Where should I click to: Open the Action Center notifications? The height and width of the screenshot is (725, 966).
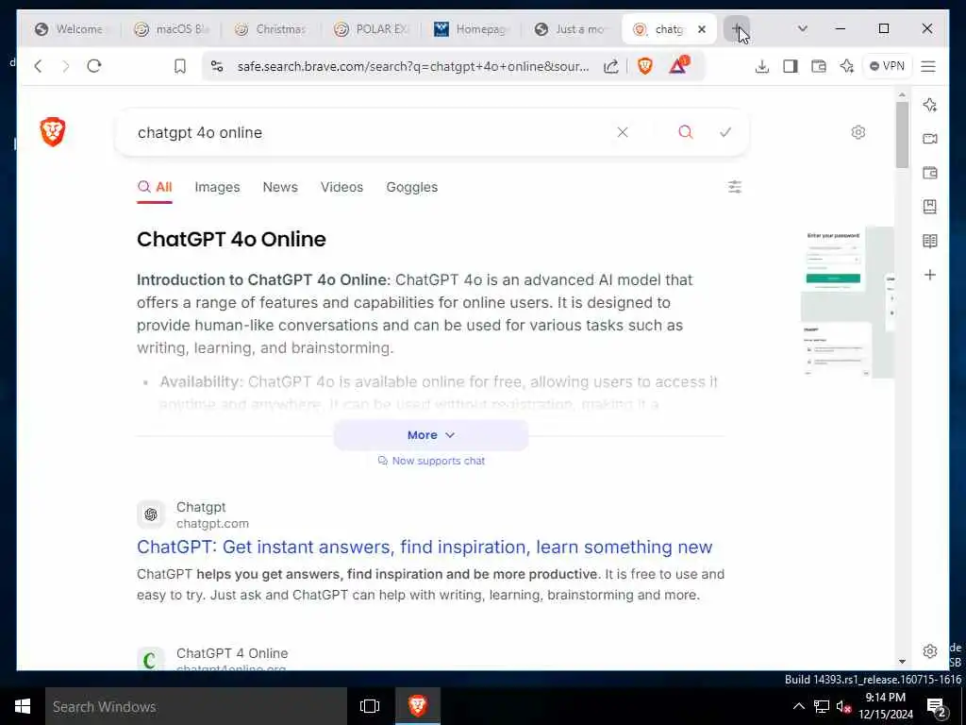pos(937,707)
